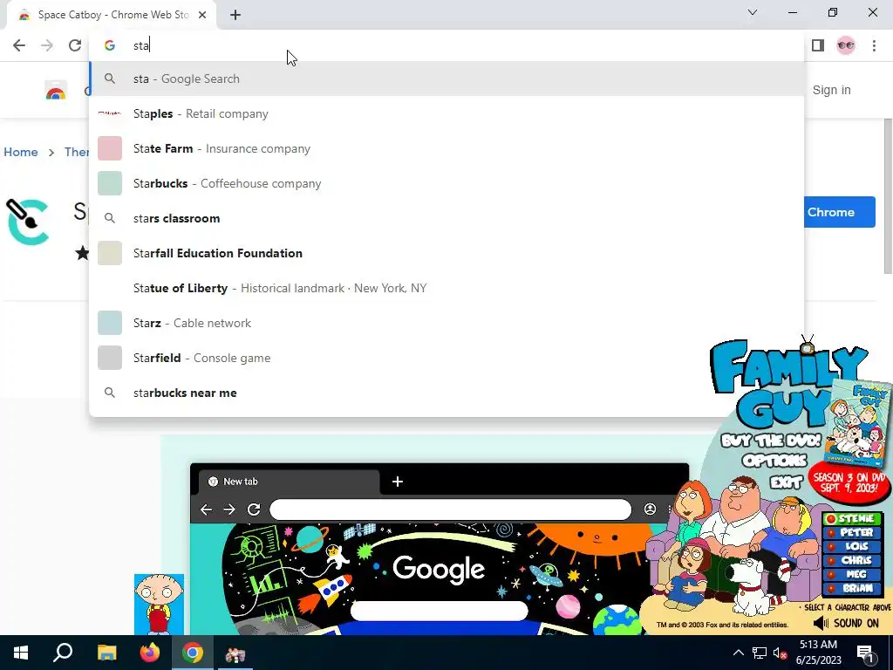Toggle SOUND ON in Family Guy widget
Image resolution: width=893 pixels, height=670 pixels.
[x=844, y=623]
